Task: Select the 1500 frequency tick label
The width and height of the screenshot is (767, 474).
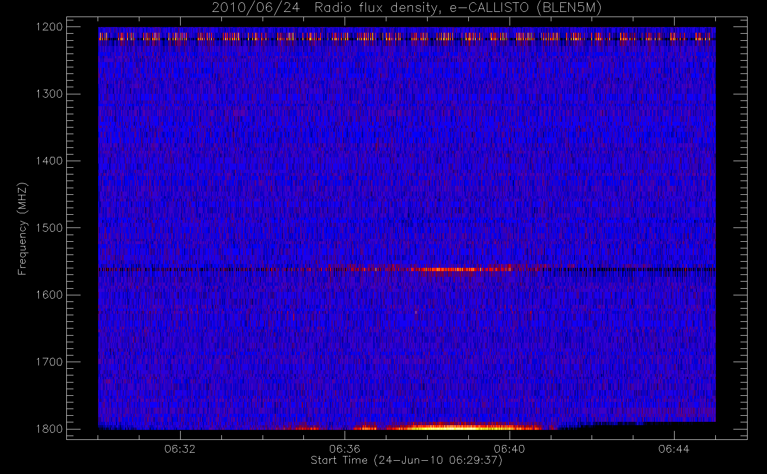Action: point(49,228)
